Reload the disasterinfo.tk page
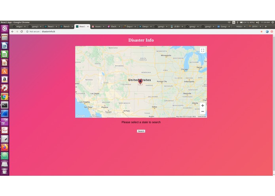 coord(22,32)
